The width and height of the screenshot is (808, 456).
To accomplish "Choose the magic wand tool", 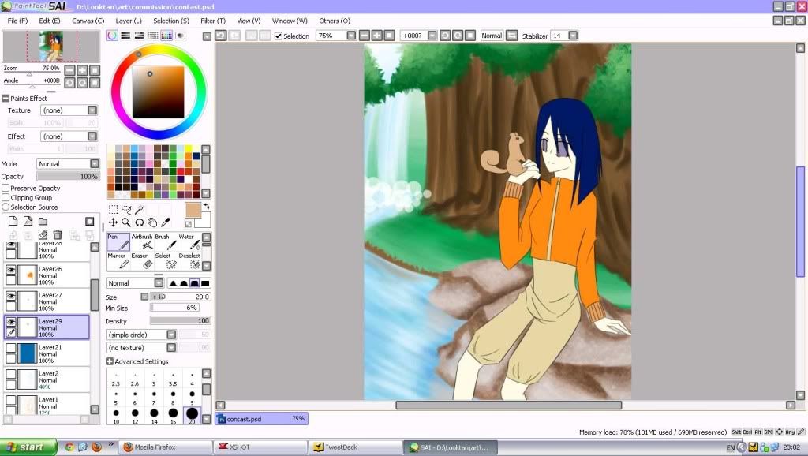I will coord(139,209).
